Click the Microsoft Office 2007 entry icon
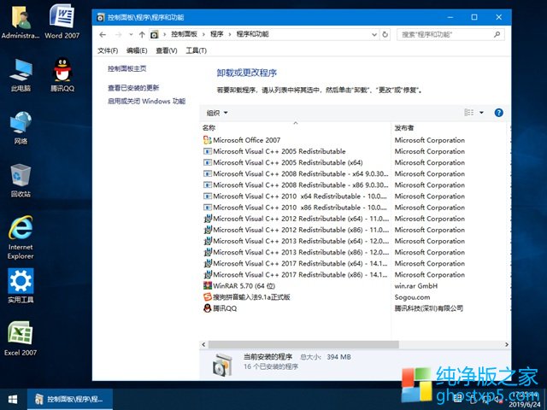Viewport: 547px width, 410px height. click(207, 140)
